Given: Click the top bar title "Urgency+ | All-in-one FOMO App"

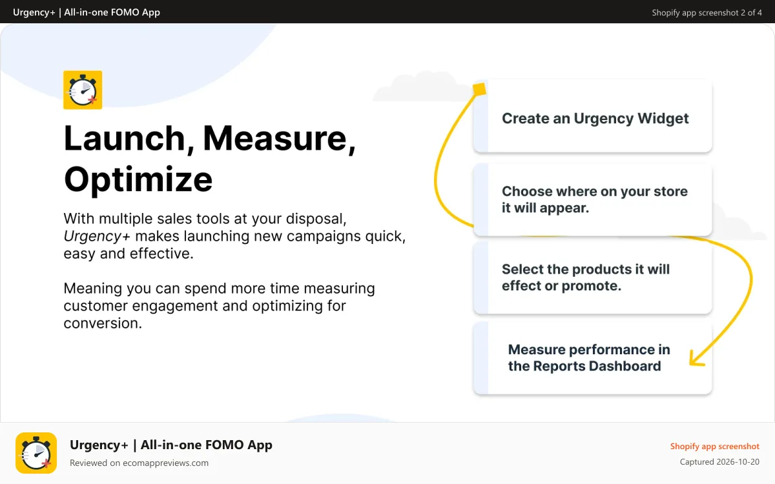Looking at the screenshot, I should 87,12.
